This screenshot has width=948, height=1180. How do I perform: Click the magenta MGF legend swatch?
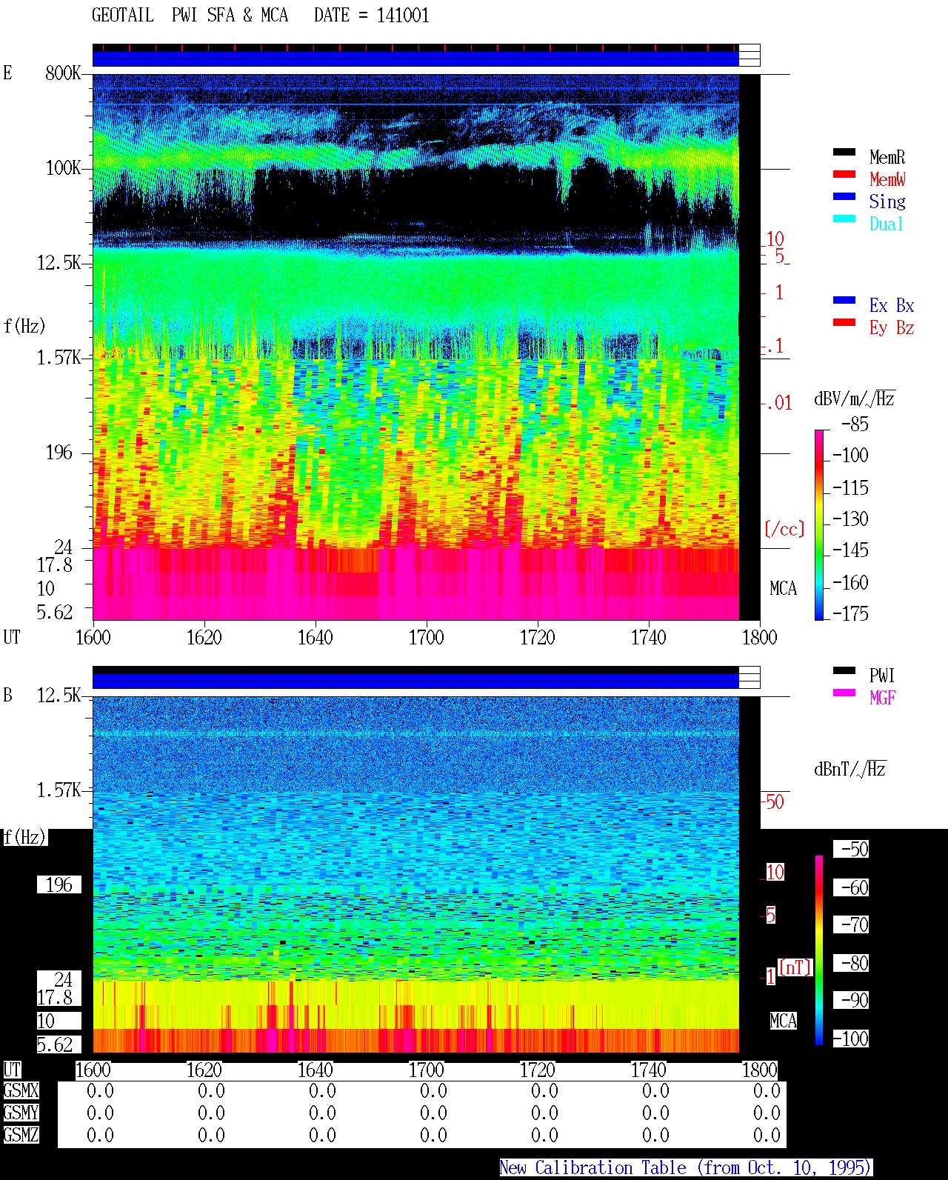point(844,693)
